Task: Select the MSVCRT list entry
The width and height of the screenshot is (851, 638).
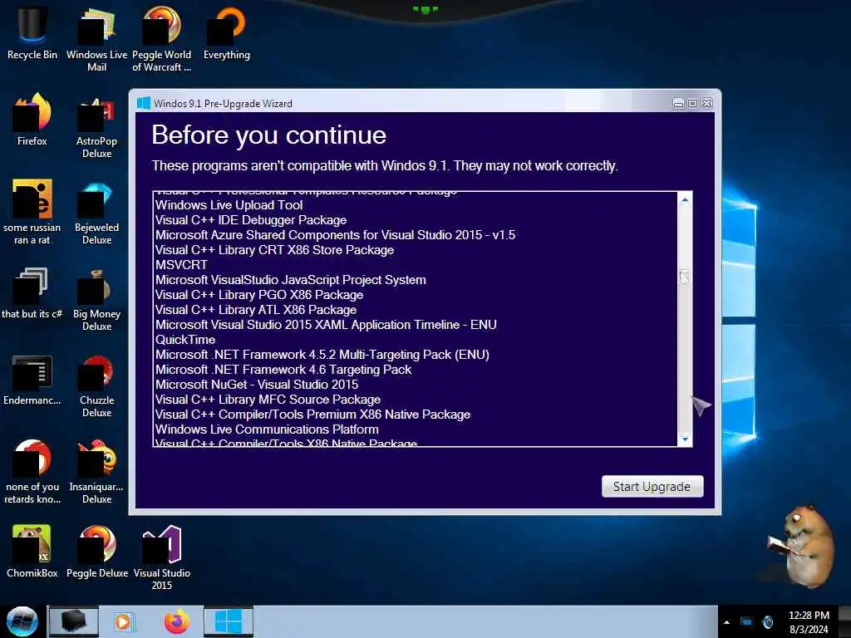Action: coord(181,265)
